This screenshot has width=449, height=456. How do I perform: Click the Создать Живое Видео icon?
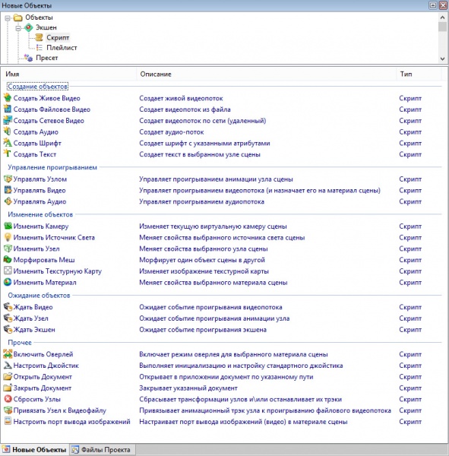tap(8, 98)
